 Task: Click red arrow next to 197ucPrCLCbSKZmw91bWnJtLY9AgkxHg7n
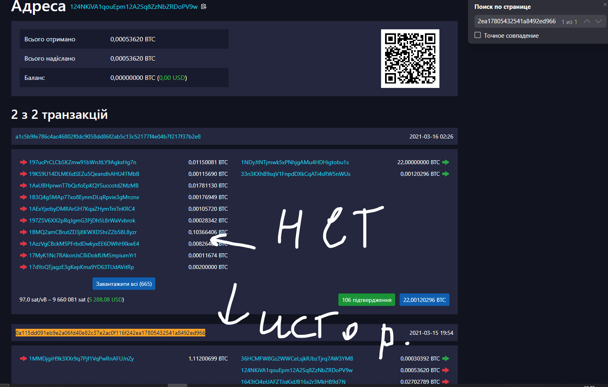(23, 163)
